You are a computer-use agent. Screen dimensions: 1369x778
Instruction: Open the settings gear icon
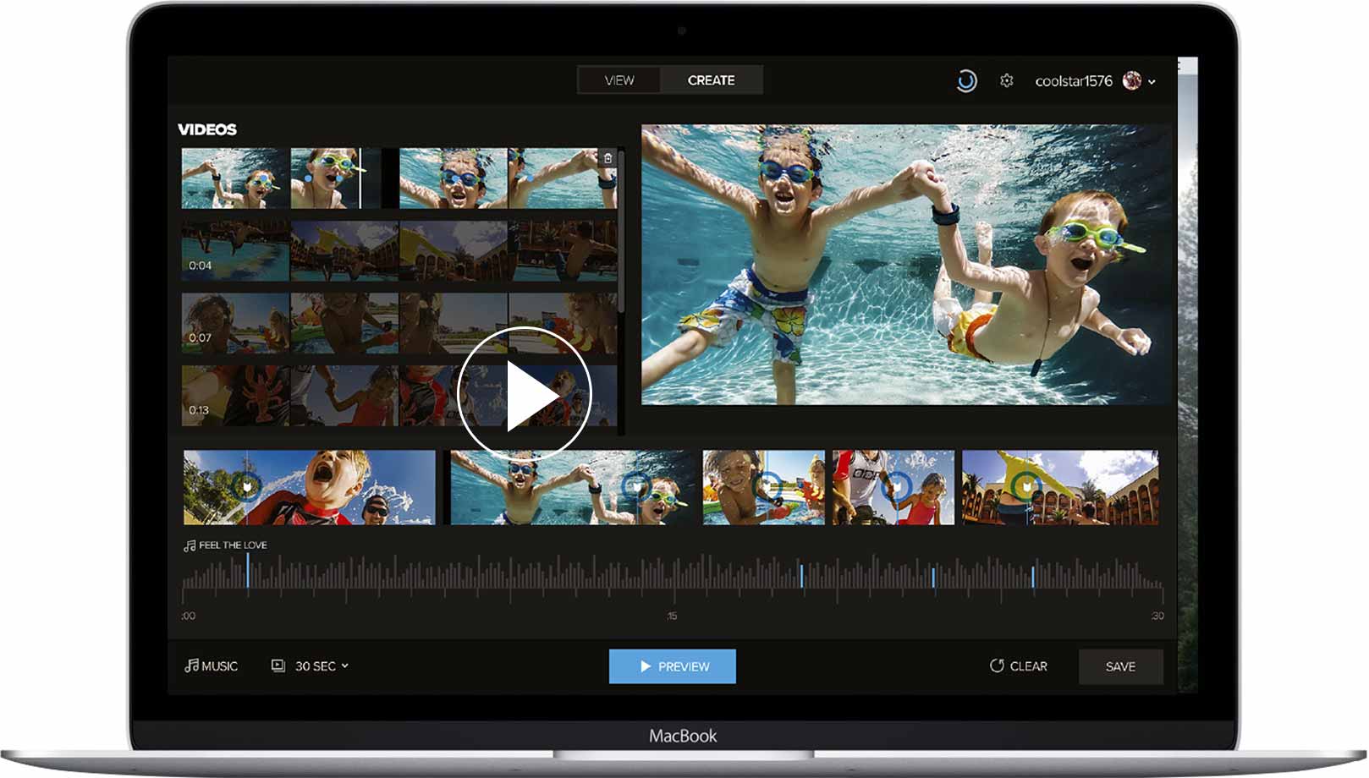pos(1006,81)
